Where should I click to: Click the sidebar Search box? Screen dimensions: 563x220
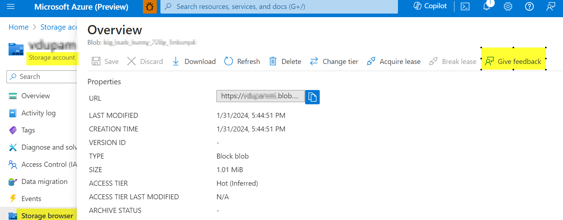[42, 76]
